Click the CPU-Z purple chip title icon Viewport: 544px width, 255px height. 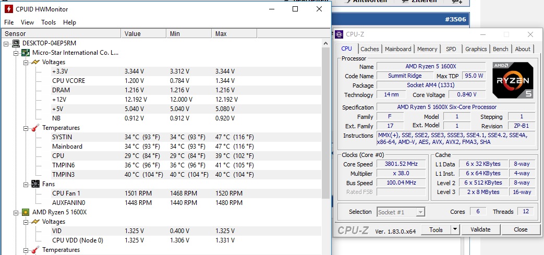[x=339, y=34]
